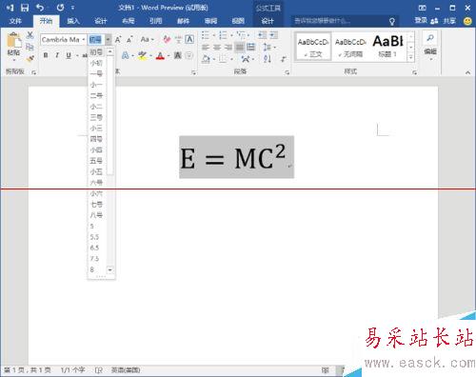
Task: Decrease font size with shrink font icon
Action: (129, 40)
